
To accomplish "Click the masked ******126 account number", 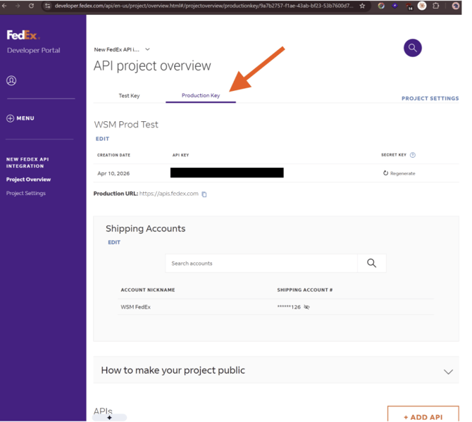I will point(289,307).
